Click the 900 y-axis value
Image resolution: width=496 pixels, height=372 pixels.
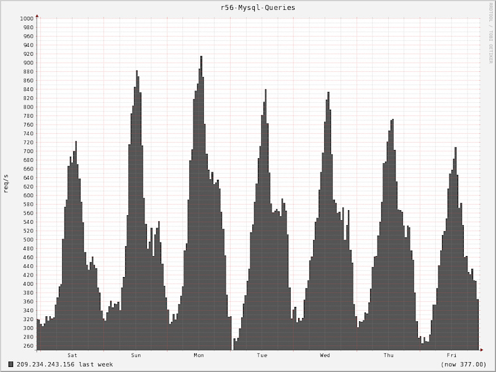[28, 63]
